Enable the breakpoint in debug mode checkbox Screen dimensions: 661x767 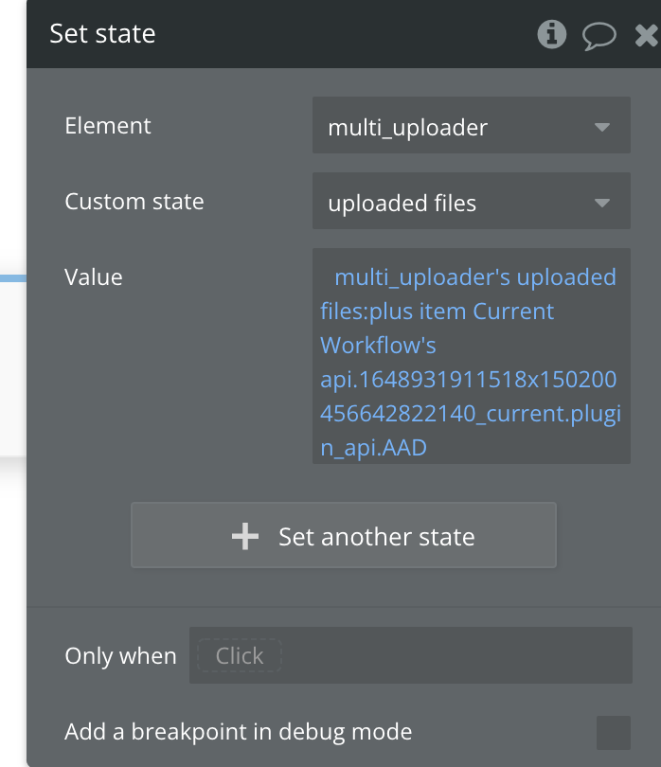point(613,732)
